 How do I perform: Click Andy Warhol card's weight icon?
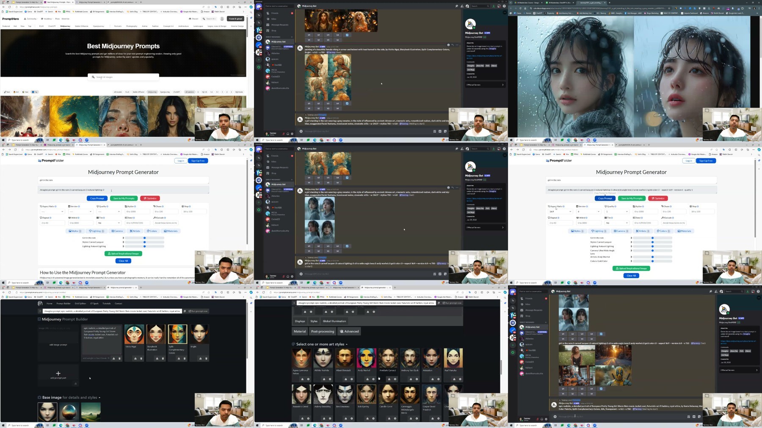click(x=368, y=379)
